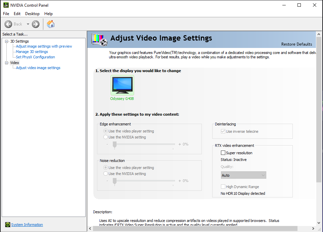This screenshot has width=323, height=232.
Task: Click the Back arrow icon
Action: (x=8, y=24)
